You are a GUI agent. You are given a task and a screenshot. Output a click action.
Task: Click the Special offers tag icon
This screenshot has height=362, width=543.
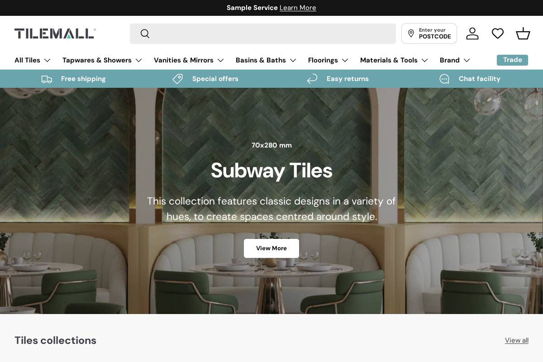coord(178,79)
